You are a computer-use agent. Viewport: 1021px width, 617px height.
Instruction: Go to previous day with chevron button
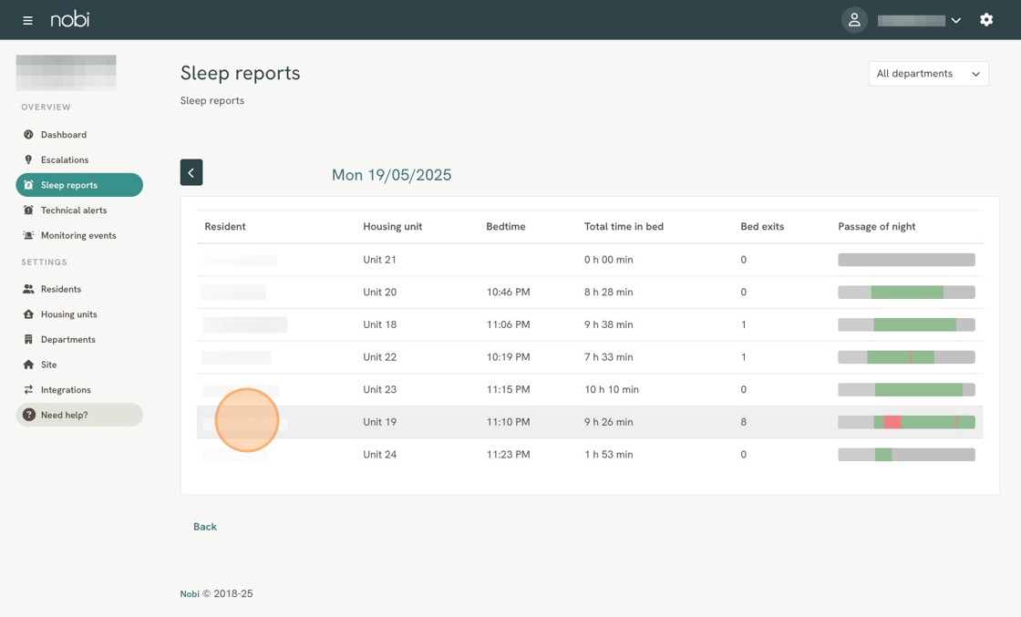coord(191,172)
